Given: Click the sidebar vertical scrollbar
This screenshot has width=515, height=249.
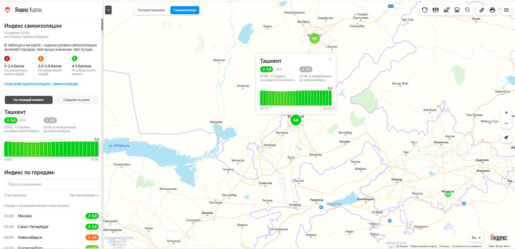Looking at the screenshot, I should point(102,24).
